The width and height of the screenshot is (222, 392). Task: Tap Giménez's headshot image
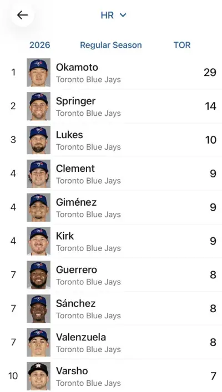tap(38, 207)
